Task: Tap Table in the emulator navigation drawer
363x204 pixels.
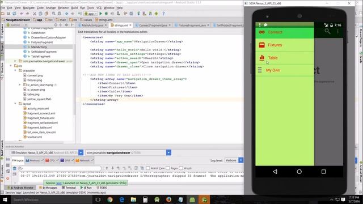Action: 285,58
